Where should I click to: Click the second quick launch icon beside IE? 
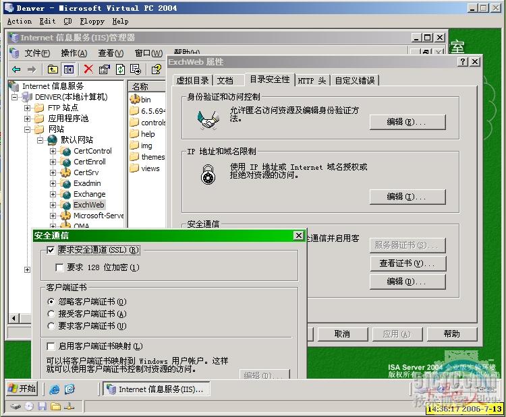[69, 389]
